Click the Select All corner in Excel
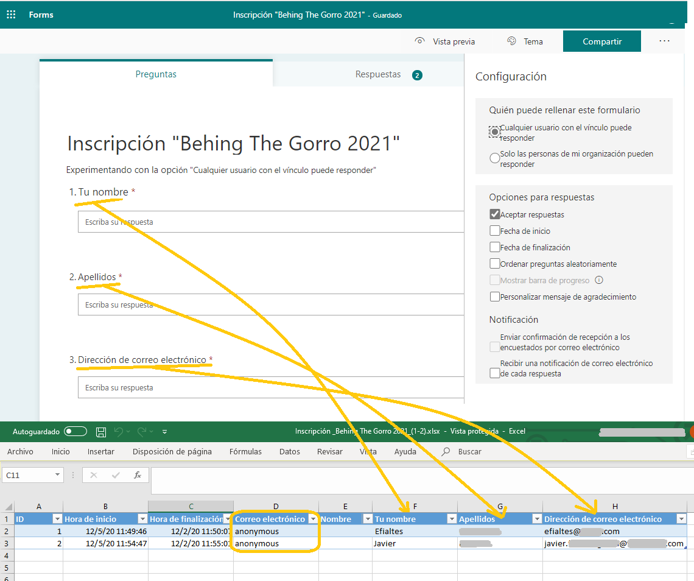Image resolution: width=694 pixels, height=581 pixels. coord(8,506)
